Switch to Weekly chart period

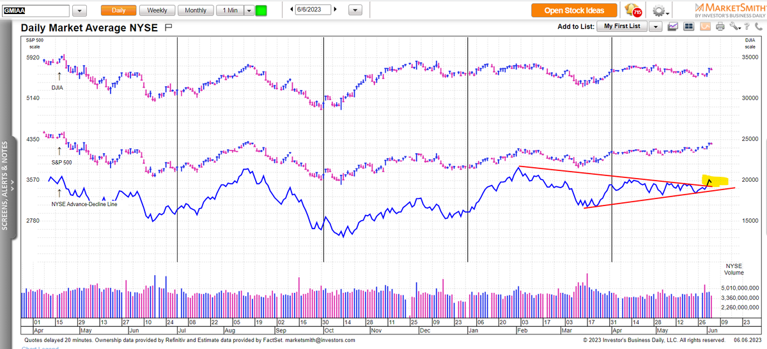point(157,10)
